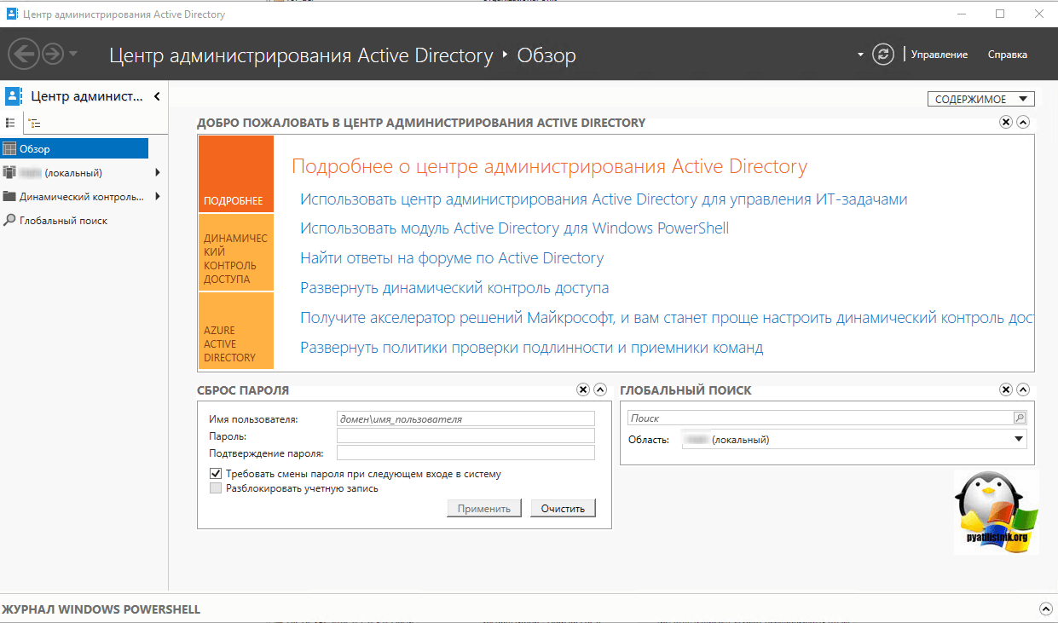Open the Управление menu
The width and height of the screenshot is (1058, 623).
click(x=939, y=55)
